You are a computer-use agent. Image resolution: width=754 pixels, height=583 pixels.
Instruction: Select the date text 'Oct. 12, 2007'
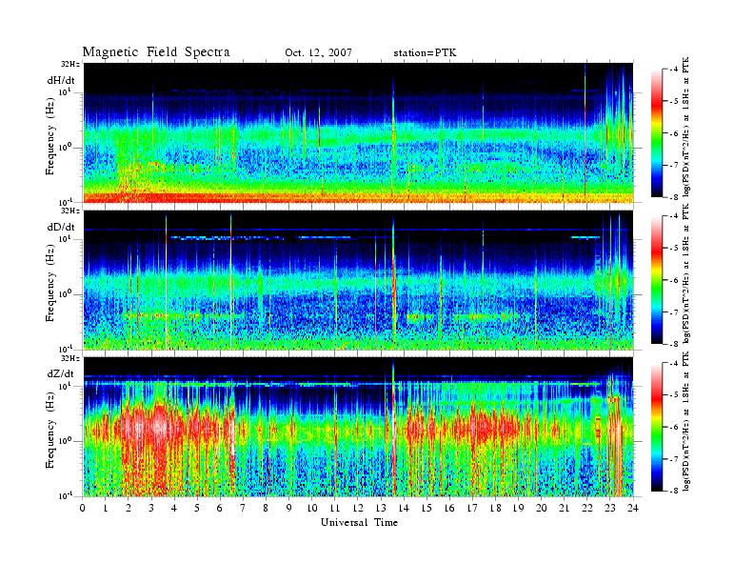tap(318, 53)
